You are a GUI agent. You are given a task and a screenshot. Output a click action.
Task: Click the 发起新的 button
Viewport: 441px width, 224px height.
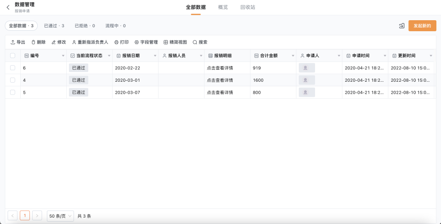point(422,26)
